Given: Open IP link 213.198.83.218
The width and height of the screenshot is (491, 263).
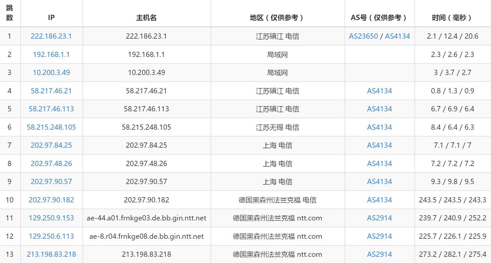Looking at the screenshot, I should tap(51, 254).
